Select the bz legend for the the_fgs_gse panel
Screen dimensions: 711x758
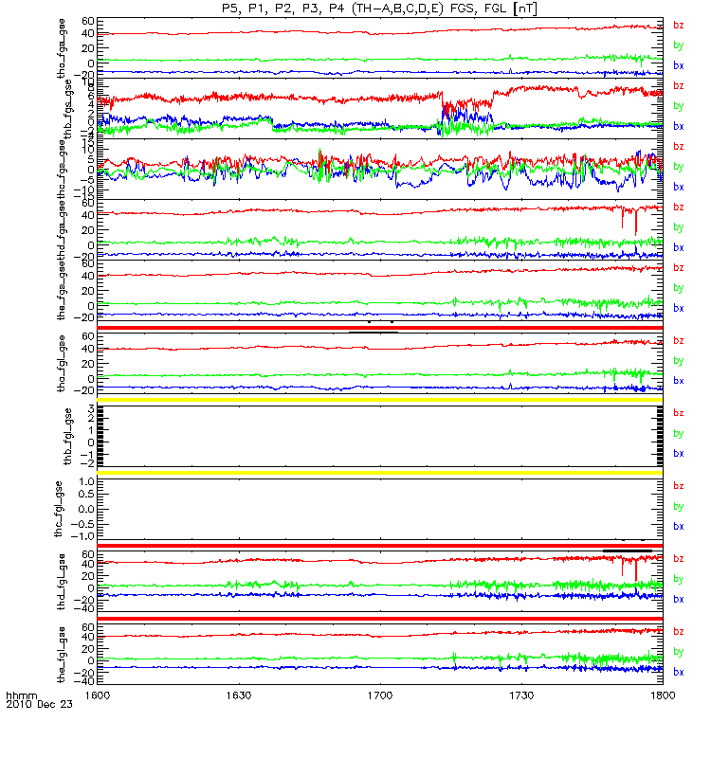[679, 268]
